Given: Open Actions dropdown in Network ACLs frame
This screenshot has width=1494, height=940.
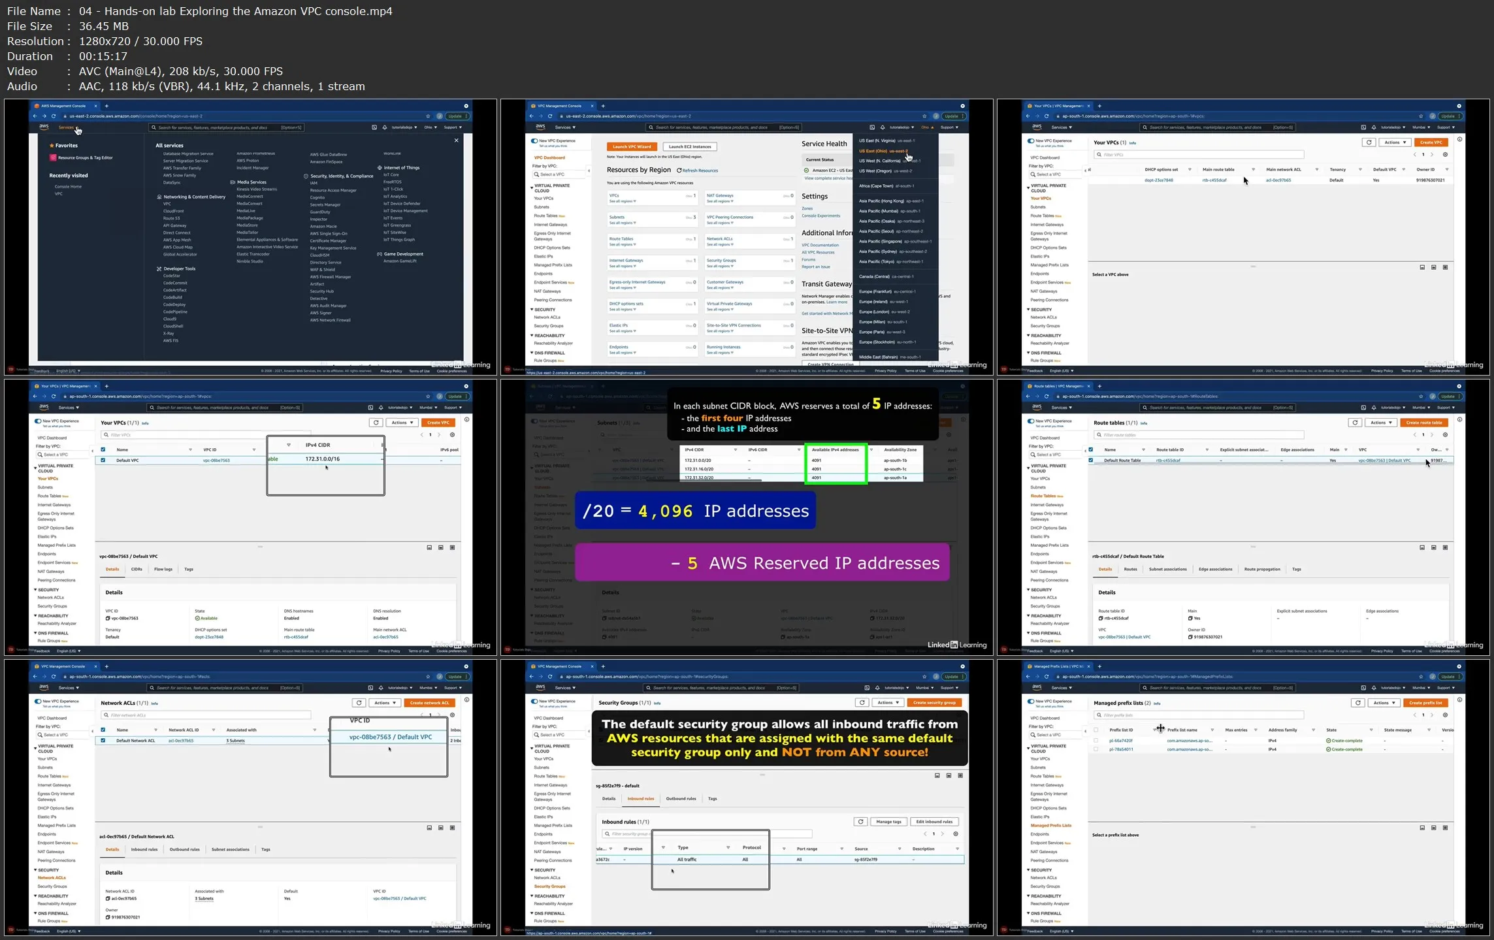Looking at the screenshot, I should coord(385,703).
